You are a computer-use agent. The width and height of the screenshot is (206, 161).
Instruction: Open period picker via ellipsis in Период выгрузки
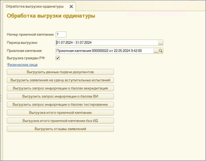coord(160,43)
